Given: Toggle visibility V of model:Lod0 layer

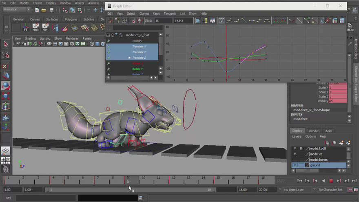Looking at the screenshot, I should [295, 149].
